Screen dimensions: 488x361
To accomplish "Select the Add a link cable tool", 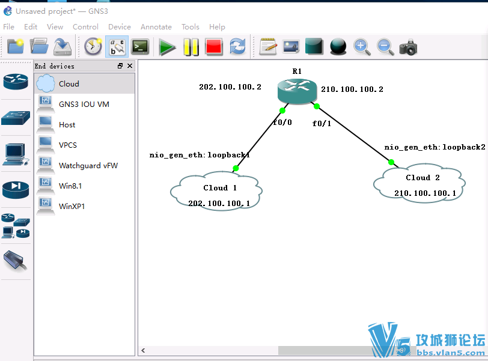I will click(x=15, y=261).
